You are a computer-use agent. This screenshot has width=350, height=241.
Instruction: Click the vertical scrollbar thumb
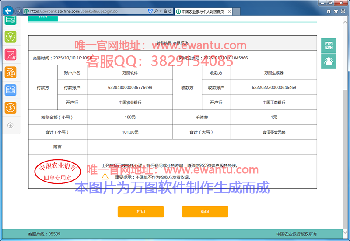(345, 159)
